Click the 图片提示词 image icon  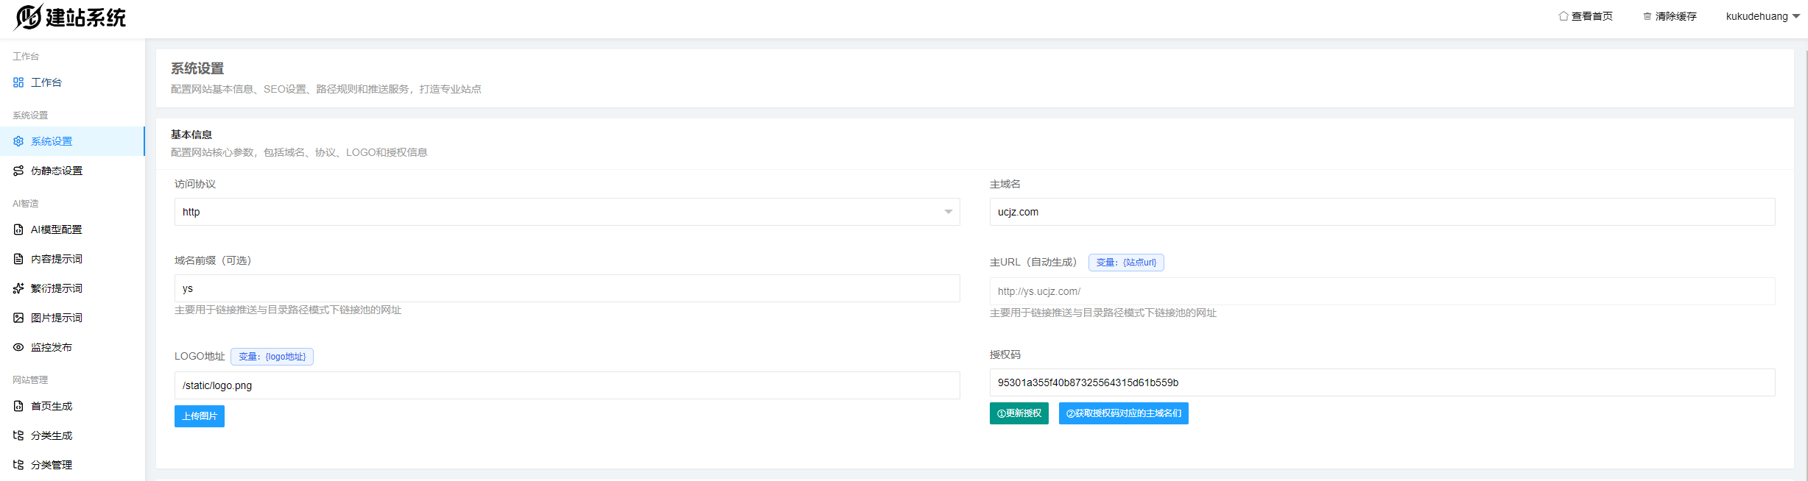pyautogui.click(x=18, y=318)
